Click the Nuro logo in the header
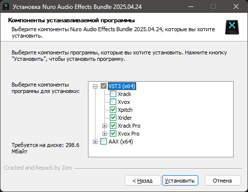Image resolution: width=248 pixels, height=192 pixels. click(x=232, y=27)
